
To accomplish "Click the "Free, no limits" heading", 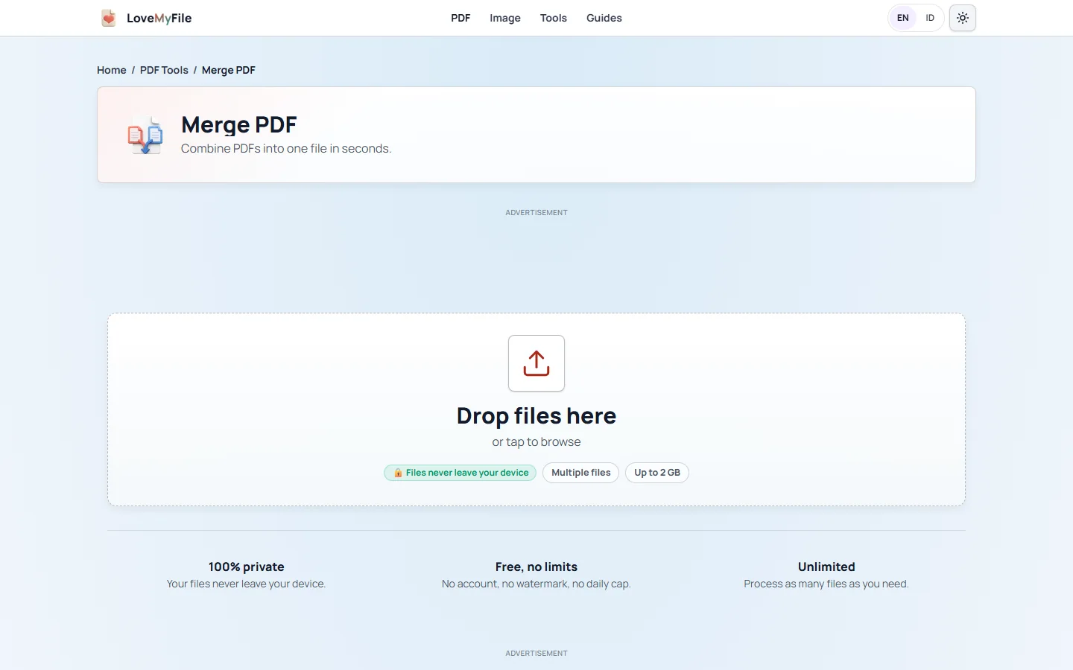I will point(536,567).
